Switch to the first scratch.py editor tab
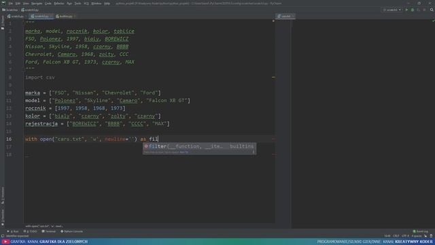Screen dimensions: 435x245 (16, 16)
